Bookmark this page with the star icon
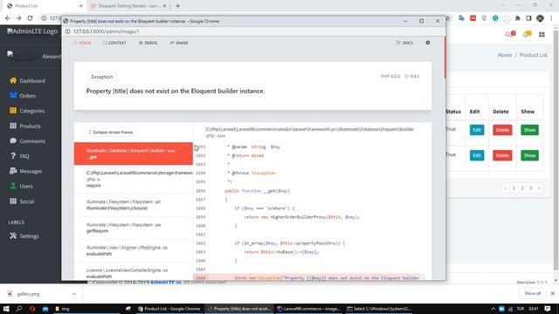 coord(448,18)
